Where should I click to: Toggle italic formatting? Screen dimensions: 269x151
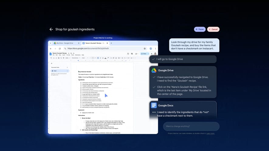pos(100,58)
